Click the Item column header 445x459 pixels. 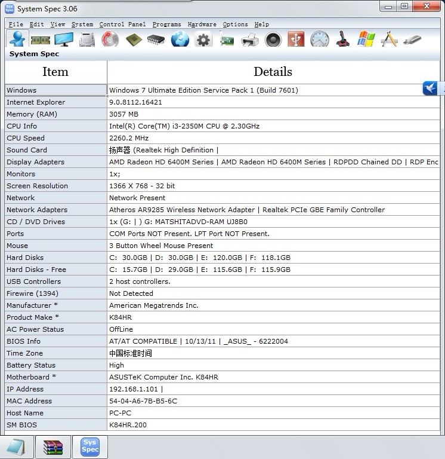point(55,72)
